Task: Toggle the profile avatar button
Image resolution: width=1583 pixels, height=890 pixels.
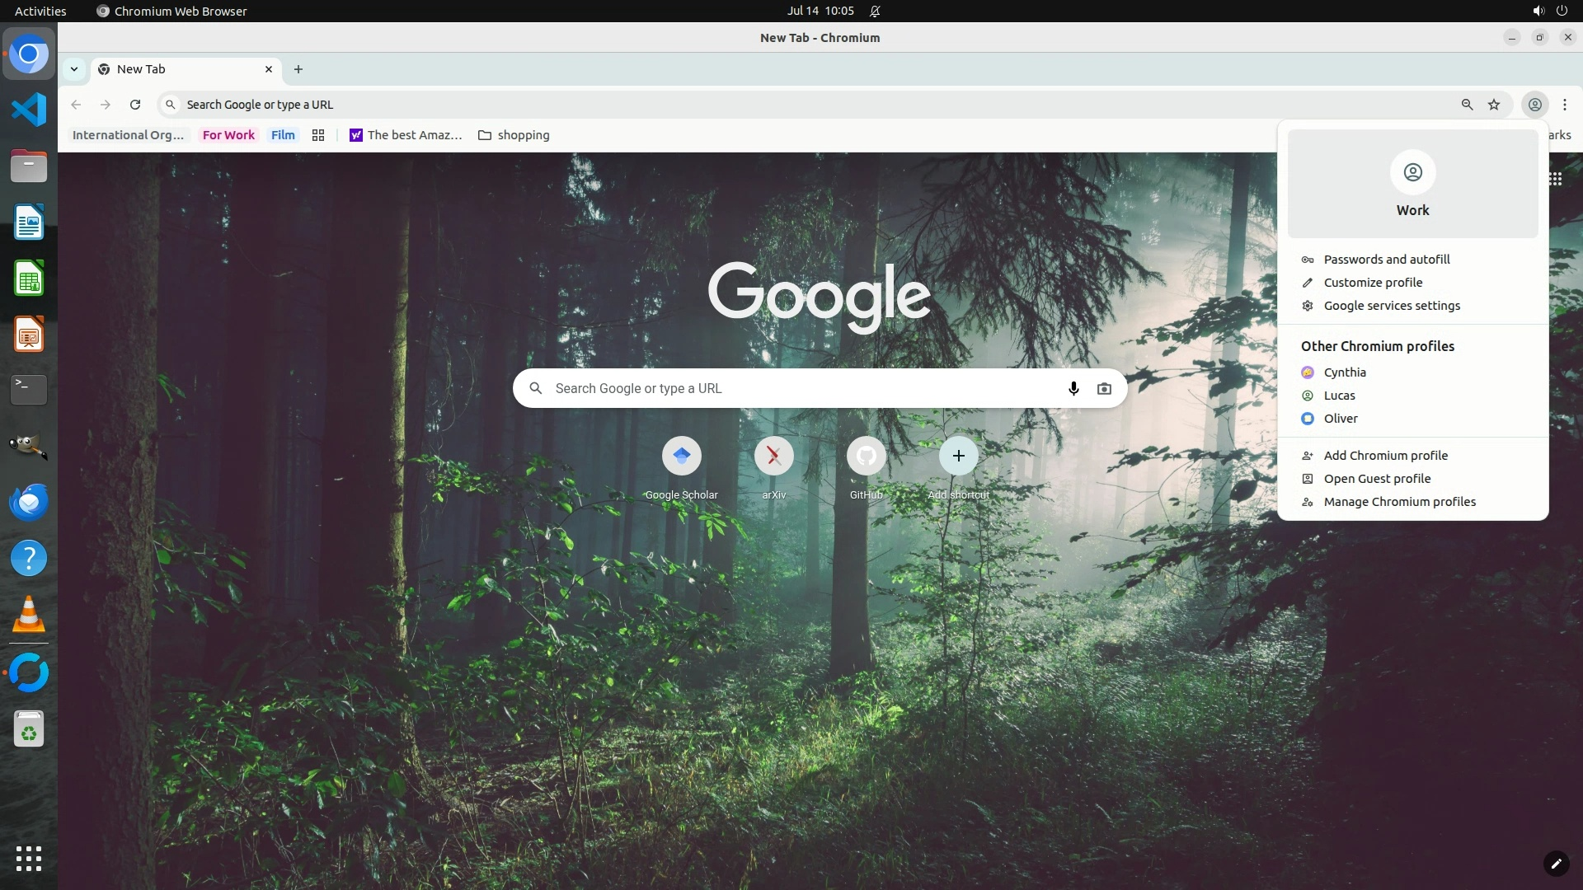Action: 1534,105
